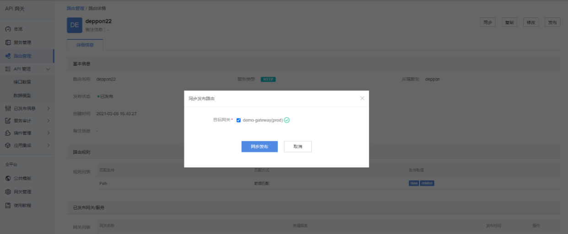Click the DE route avatar icon
This screenshot has width=568, height=234.
[x=74, y=25]
